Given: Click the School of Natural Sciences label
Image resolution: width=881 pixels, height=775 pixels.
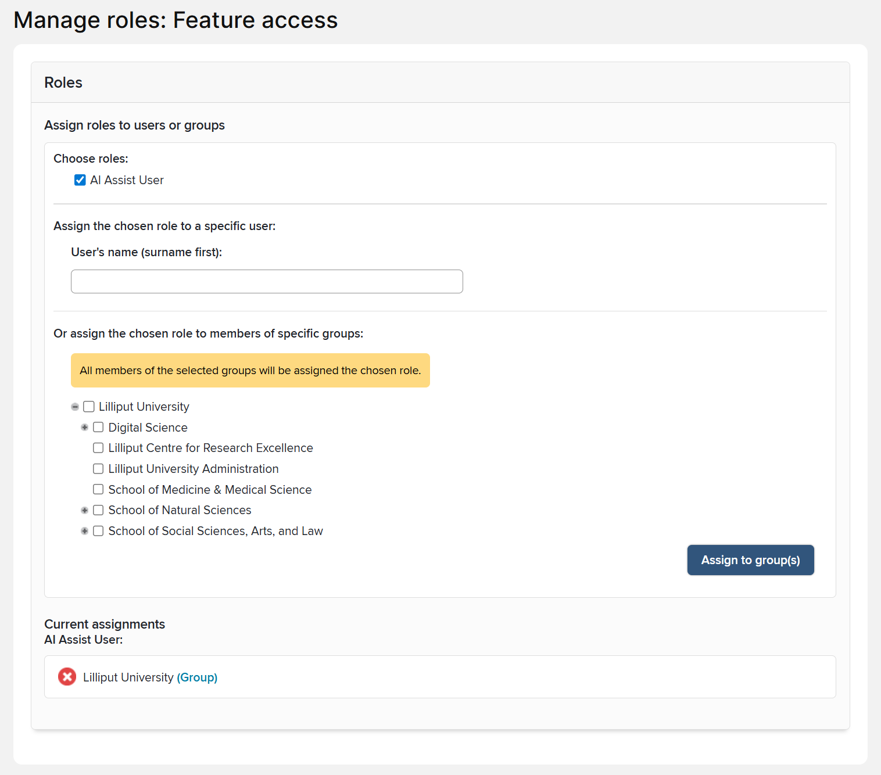Looking at the screenshot, I should point(180,510).
